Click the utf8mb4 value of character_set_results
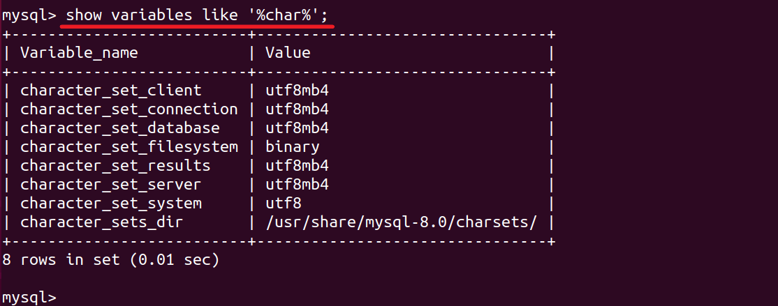The width and height of the screenshot is (778, 306). pyautogui.click(x=297, y=165)
